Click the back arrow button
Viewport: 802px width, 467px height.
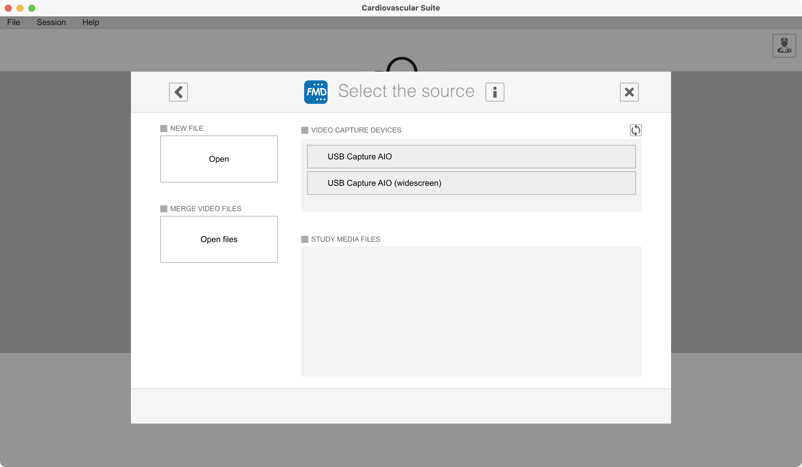point(178,92)
